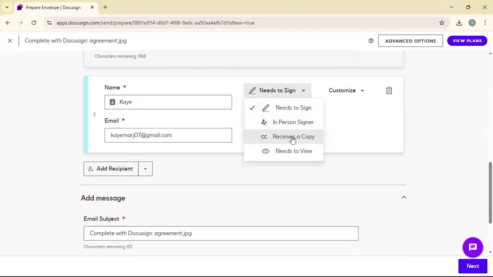Open a new browser tab
Screen dimensions: 493x277
[x=105, y=7]
